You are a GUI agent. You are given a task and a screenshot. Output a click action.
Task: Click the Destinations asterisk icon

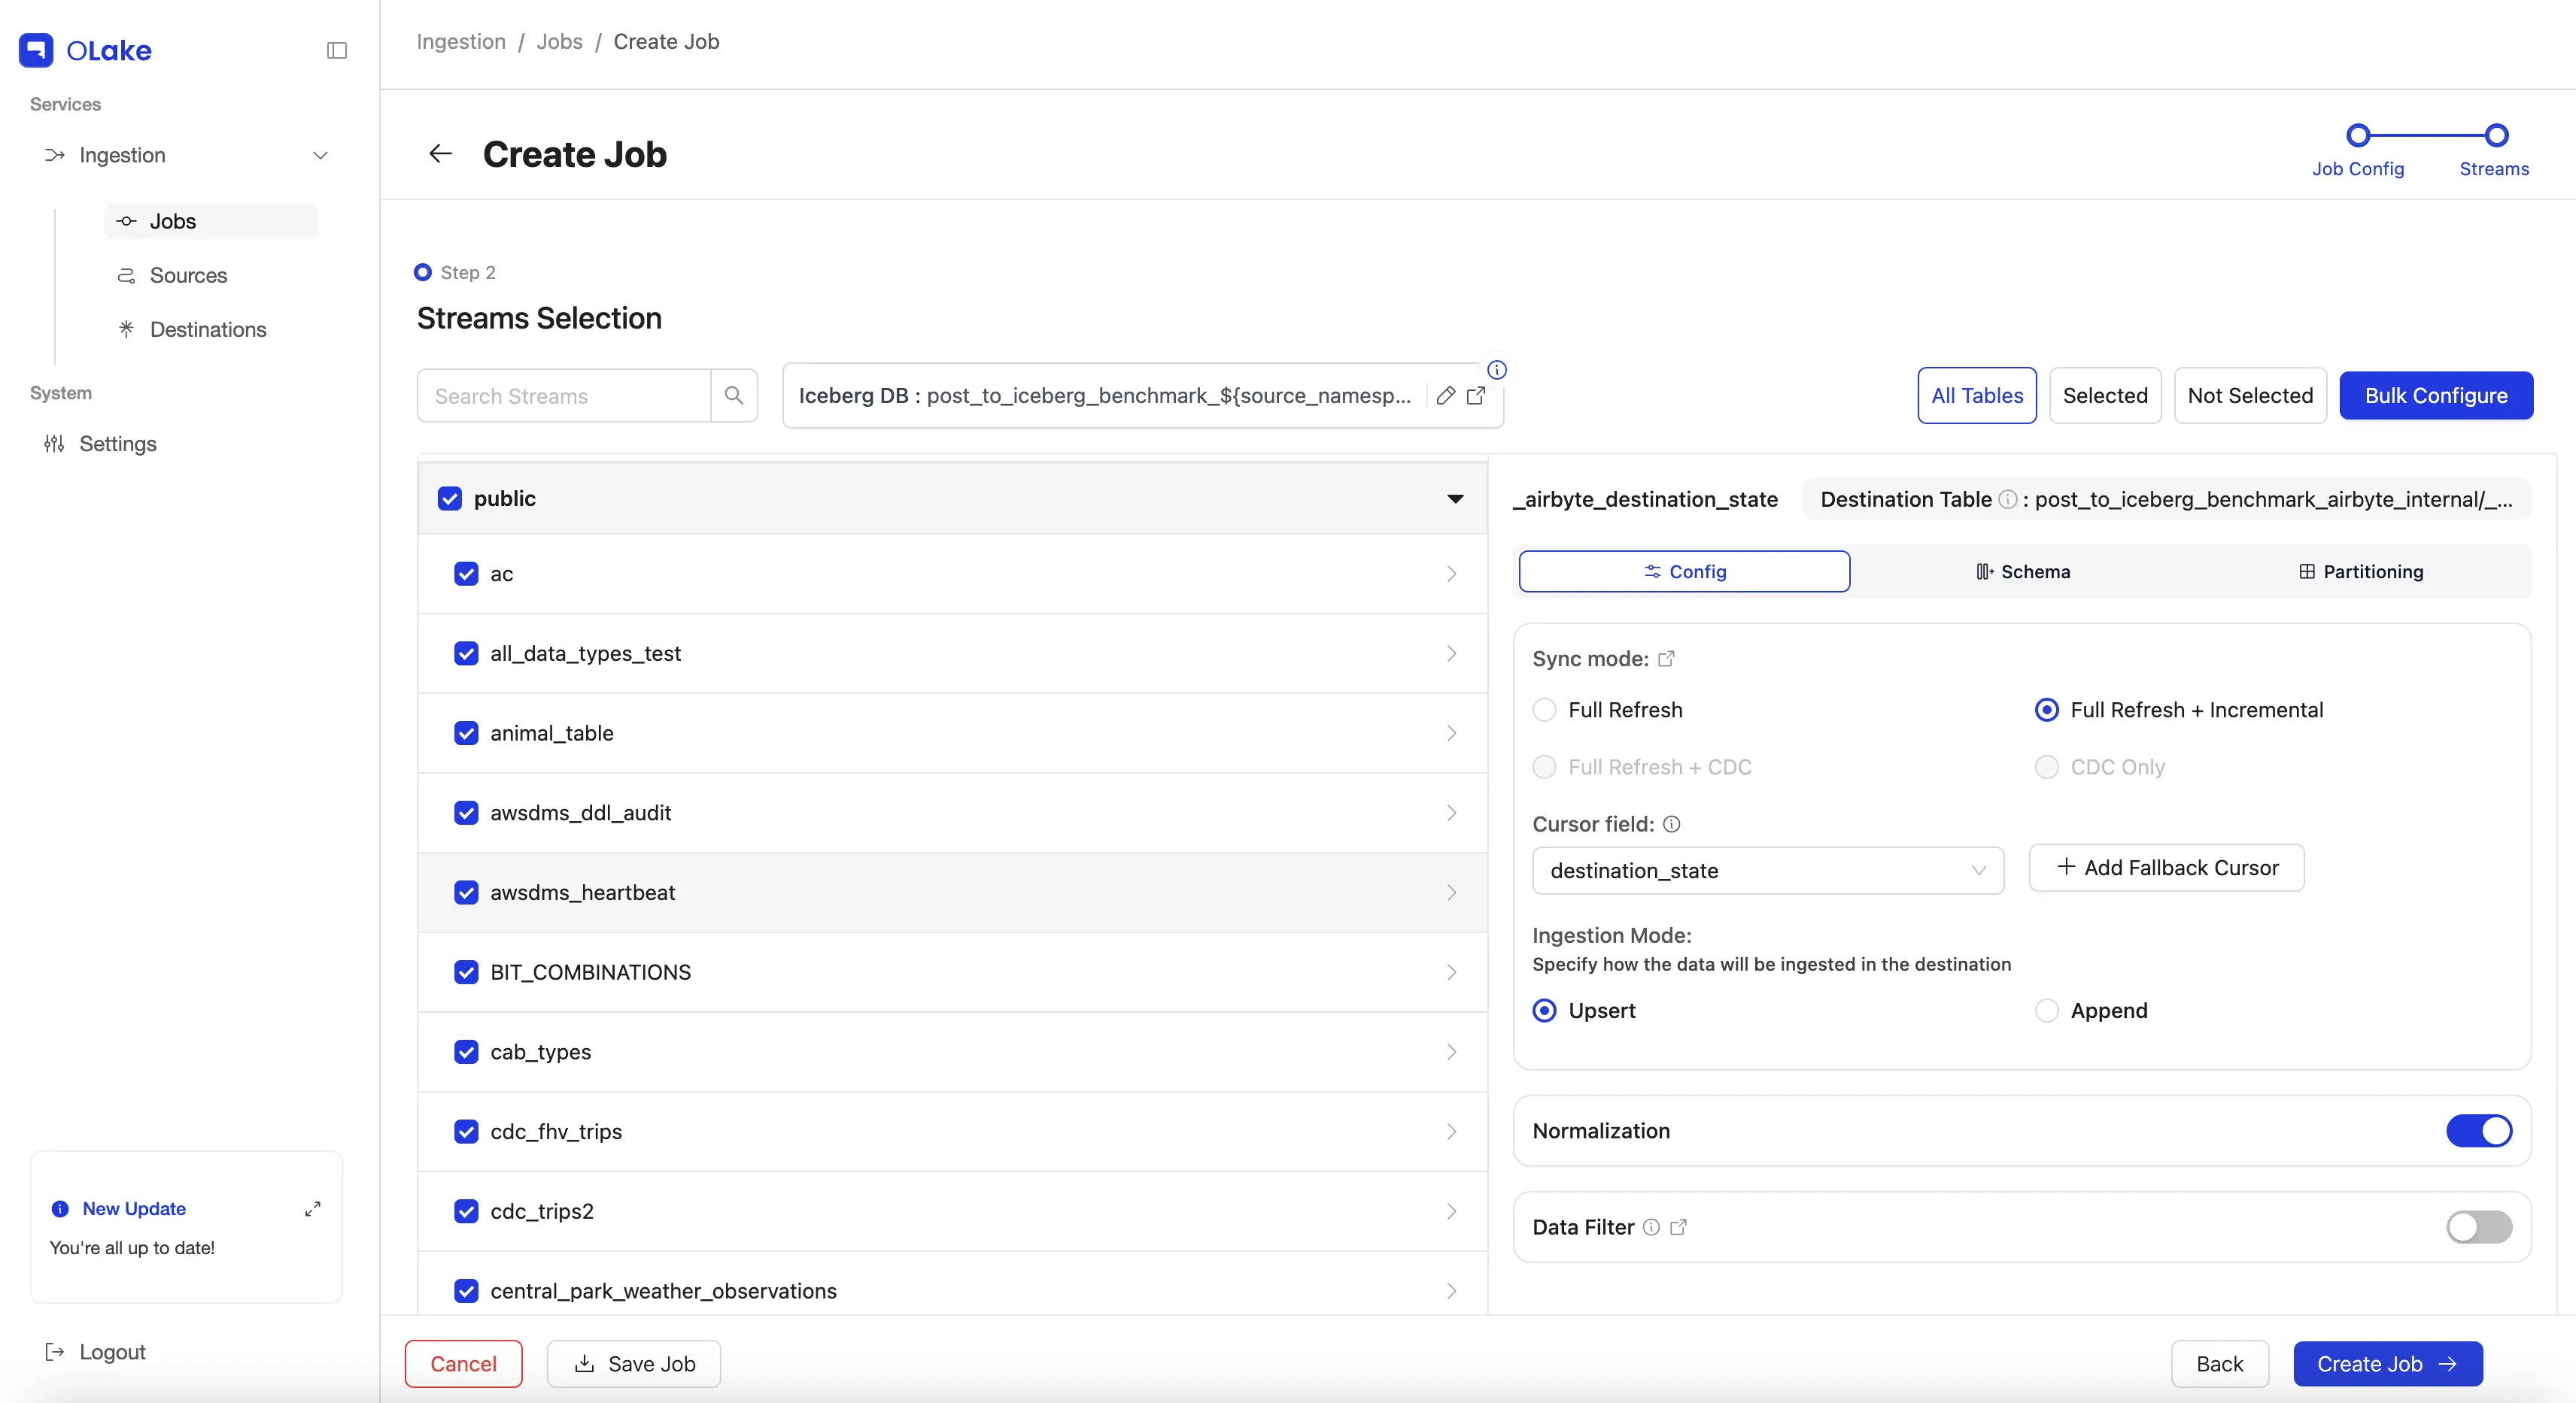coord(126,329)
